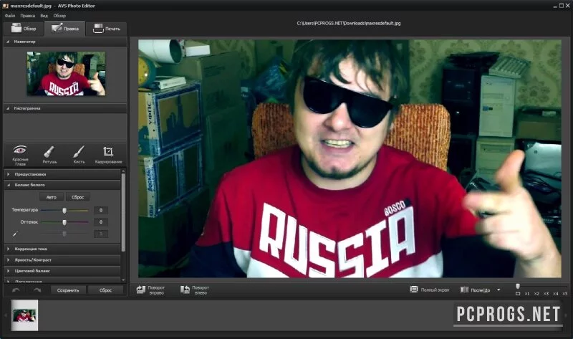Click Сброс button under Баланс белого
573x339 pixels.
tap(78, 197)
